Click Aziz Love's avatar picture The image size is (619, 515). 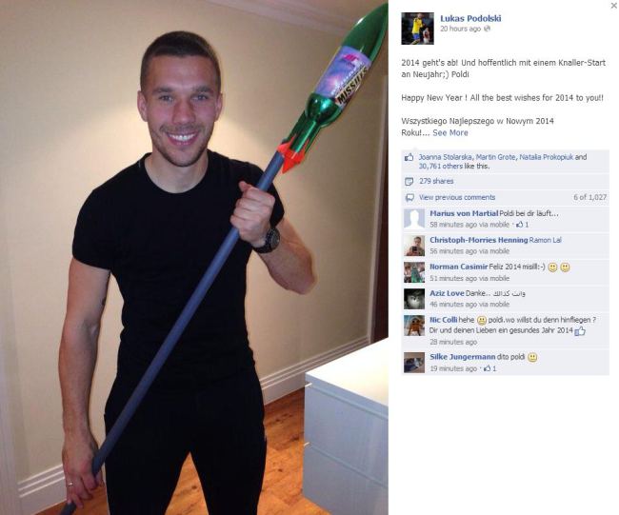coord(414,299)
